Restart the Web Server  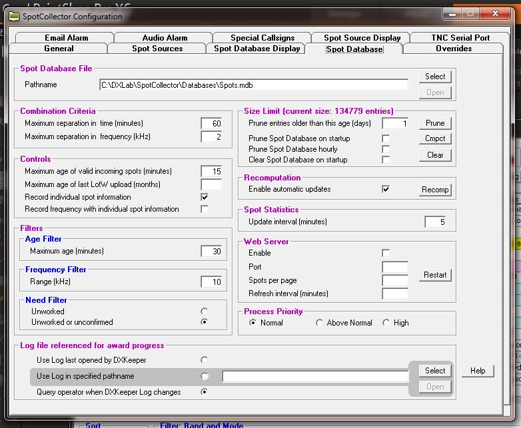[435, 275]
